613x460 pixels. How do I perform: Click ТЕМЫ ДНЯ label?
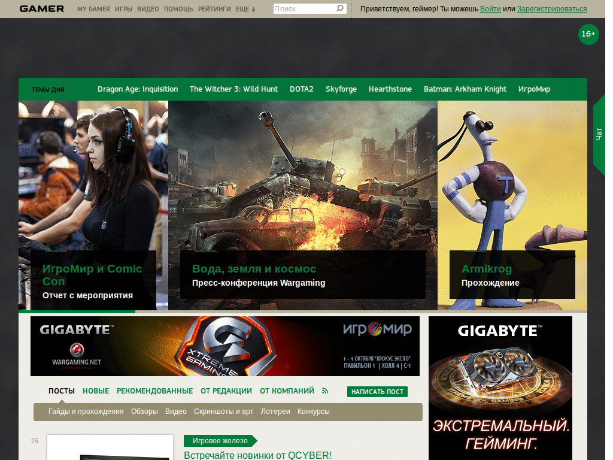click(48, 90)
